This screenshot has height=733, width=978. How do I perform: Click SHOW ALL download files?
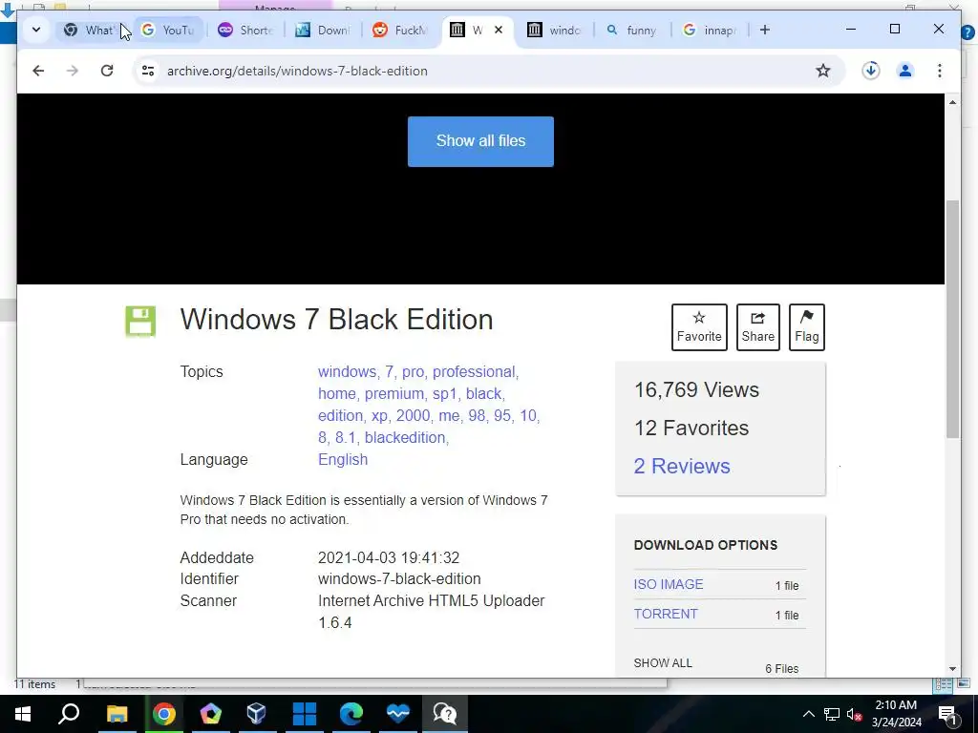[663, 662]
